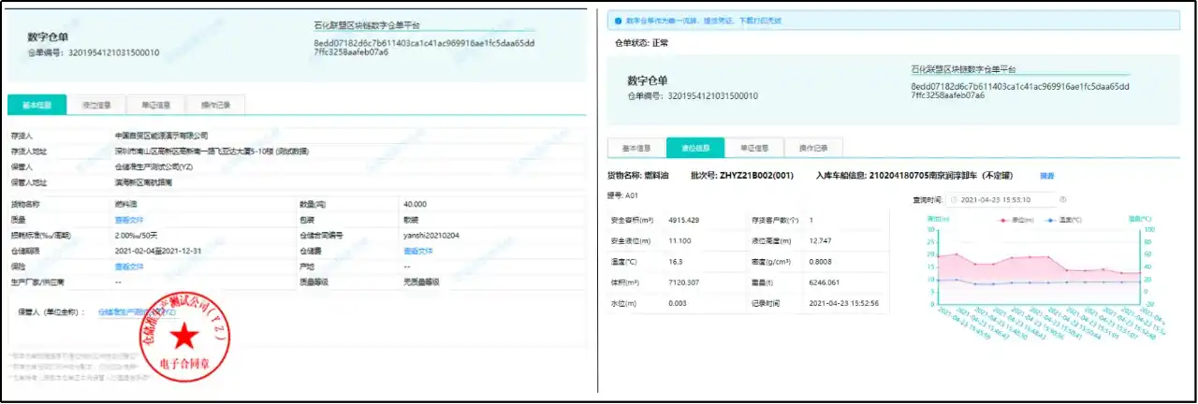Open the 查看文件 link for 仓储费
The image size is (1198, 404).
pyautogui.click(x=417, y=251)
